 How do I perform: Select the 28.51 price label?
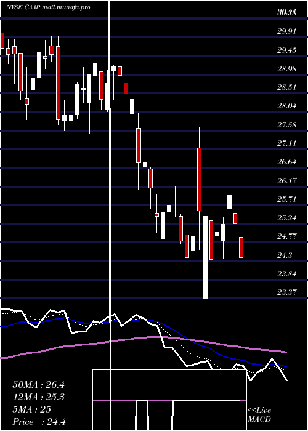(287, 87)
